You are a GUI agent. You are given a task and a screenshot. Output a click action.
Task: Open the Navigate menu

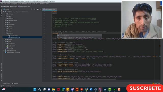coord(14,4)
